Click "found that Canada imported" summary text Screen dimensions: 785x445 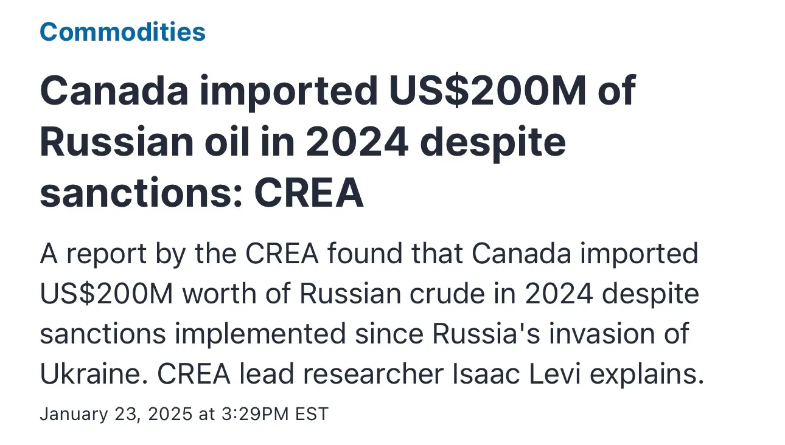pos(513,254)
